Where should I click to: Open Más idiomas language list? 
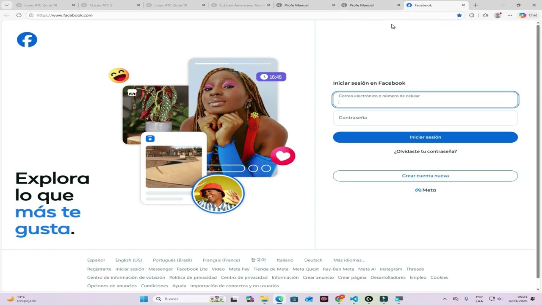349,260
